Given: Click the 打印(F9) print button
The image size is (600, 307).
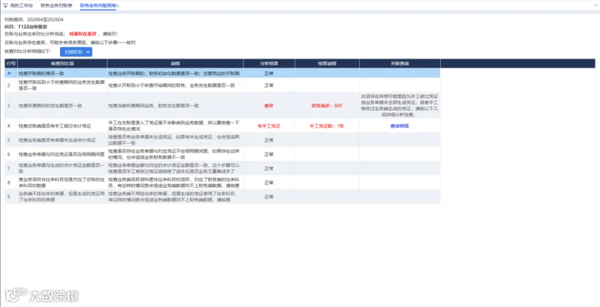Looking at the screenshot, I should click(x=73, y=52).
